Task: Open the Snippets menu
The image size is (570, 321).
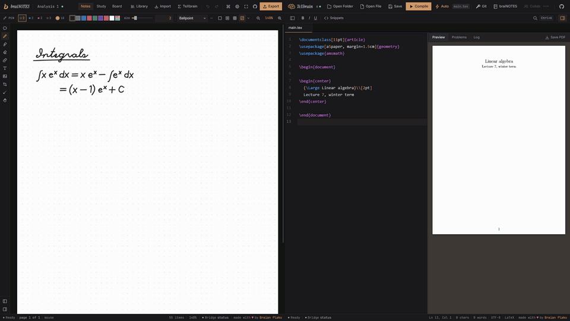Action: pos(334,18)
